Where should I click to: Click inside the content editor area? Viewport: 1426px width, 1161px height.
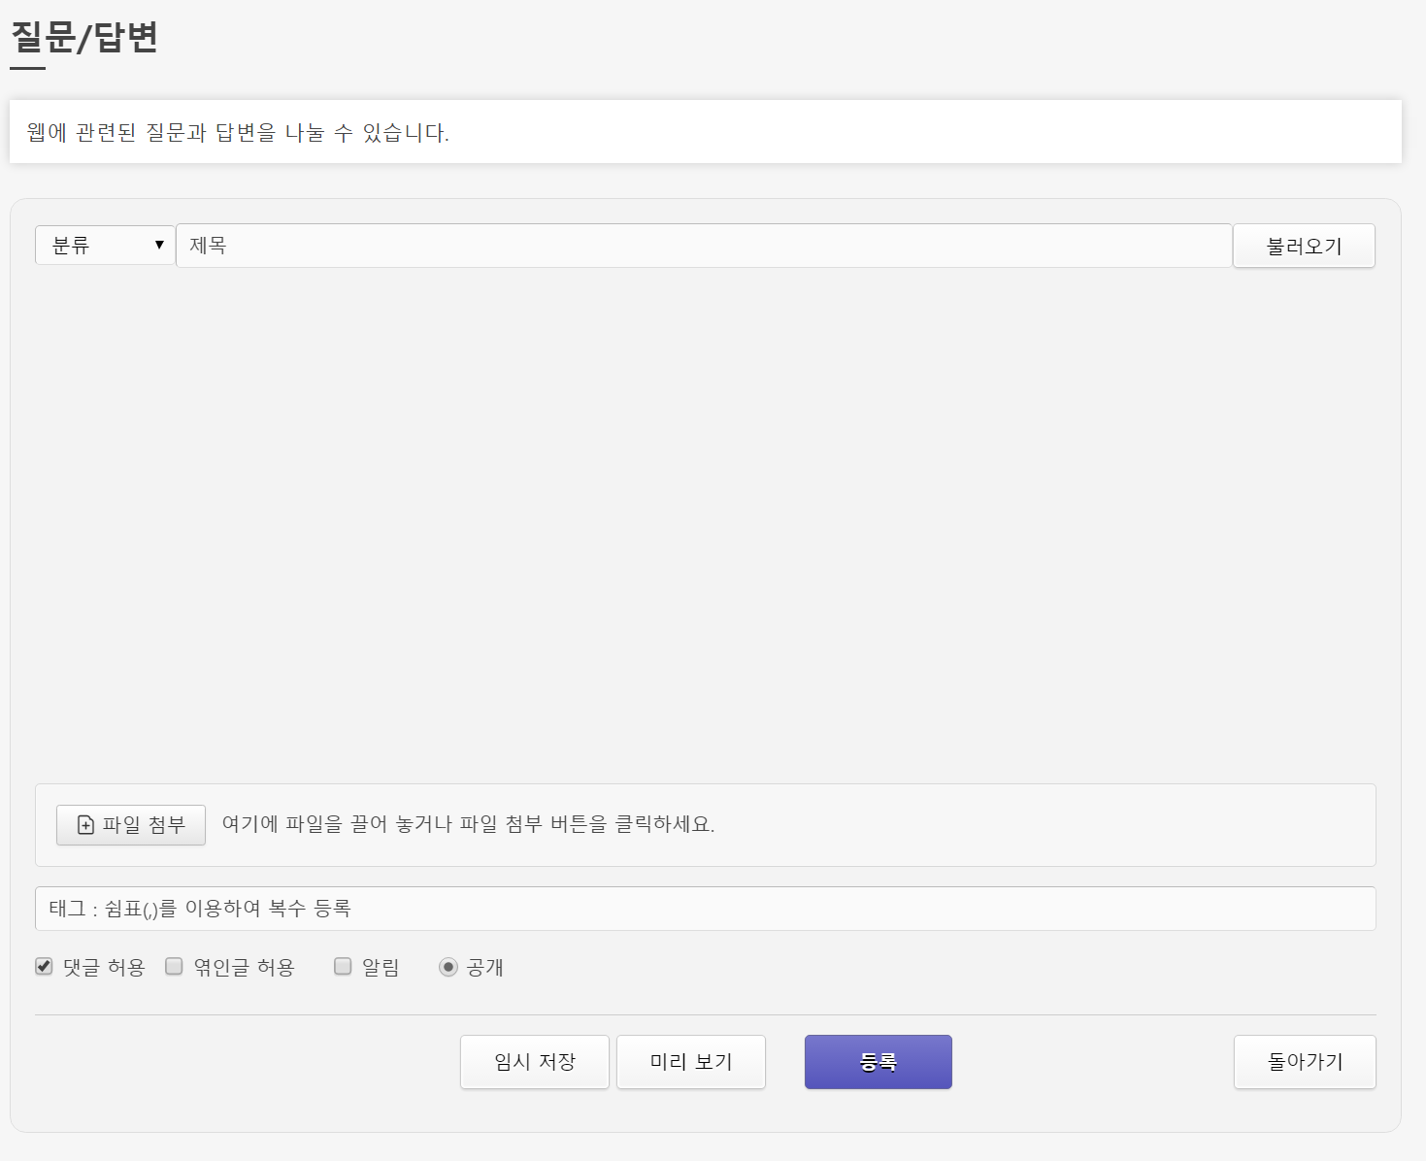click(705, 524)
